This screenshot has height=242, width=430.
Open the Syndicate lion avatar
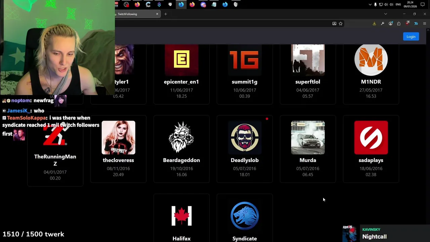(x=245, y=216)
